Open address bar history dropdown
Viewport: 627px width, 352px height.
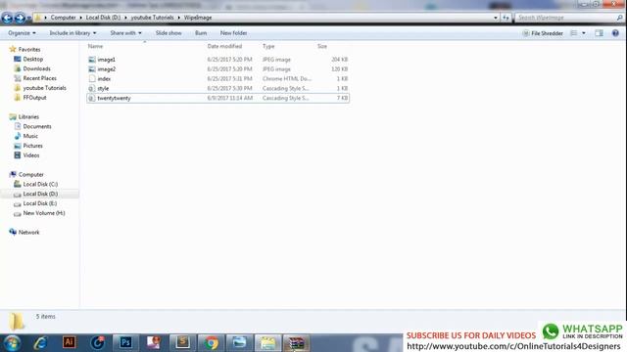click(x=496, y=18)
